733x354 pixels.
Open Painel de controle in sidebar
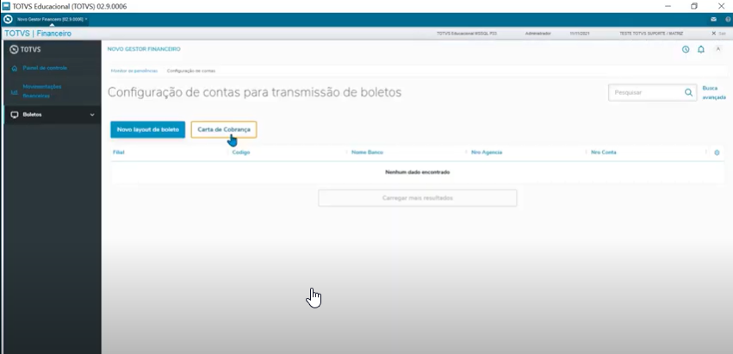tap(45, 67)
